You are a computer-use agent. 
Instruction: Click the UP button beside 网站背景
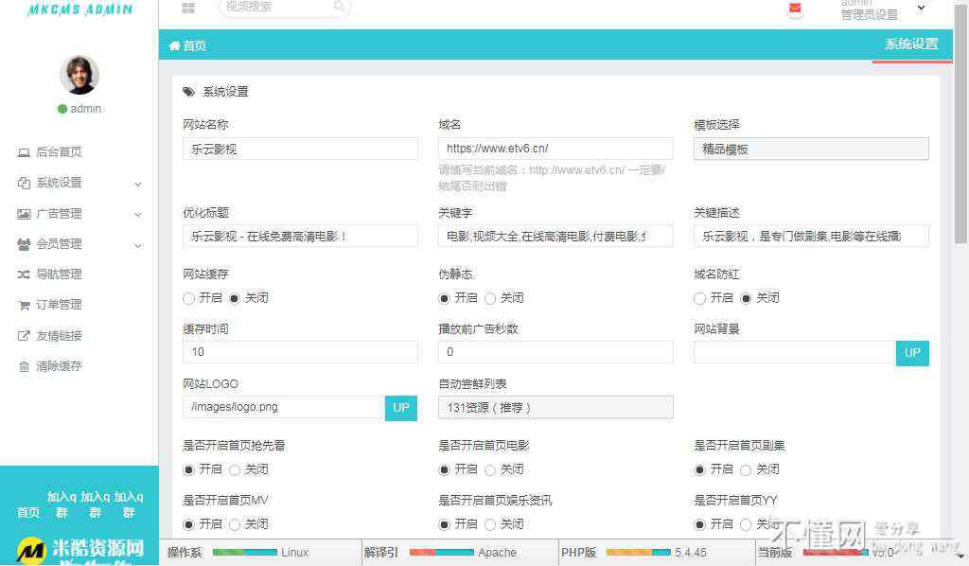point(912,352)
